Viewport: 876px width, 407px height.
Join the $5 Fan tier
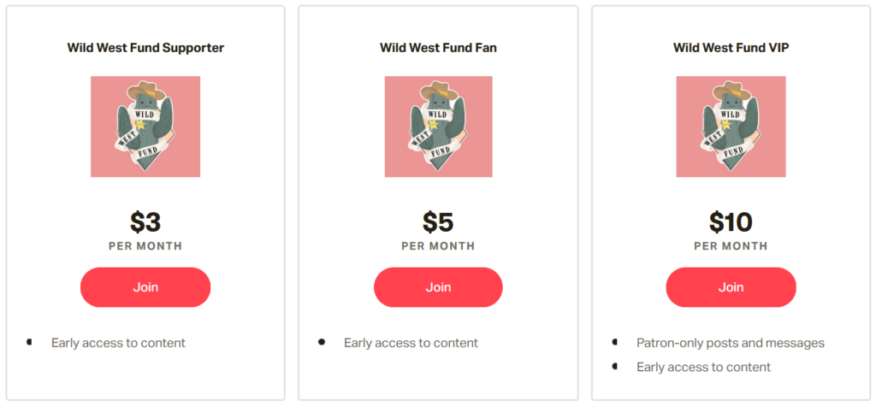pyautogui.click(x=438, y=287)
